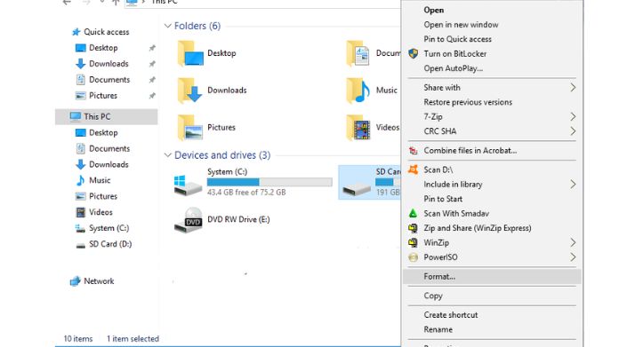Choose Open in new window
Screen dimensions: 619x347
[x=492, y=25]
